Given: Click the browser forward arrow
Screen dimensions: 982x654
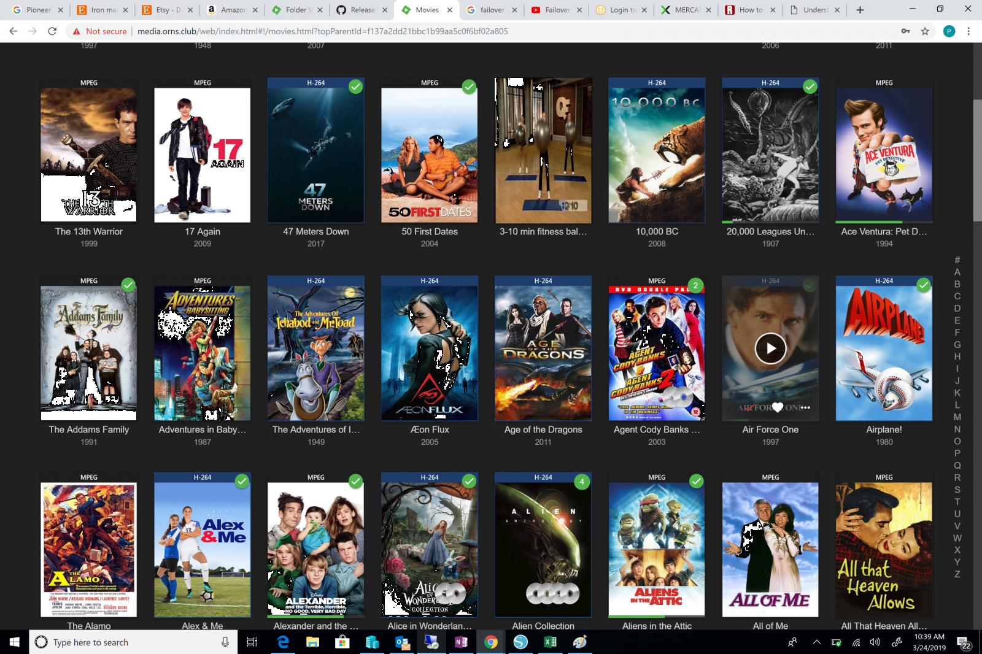Looking at the screenshot, I should click(33, 31).
